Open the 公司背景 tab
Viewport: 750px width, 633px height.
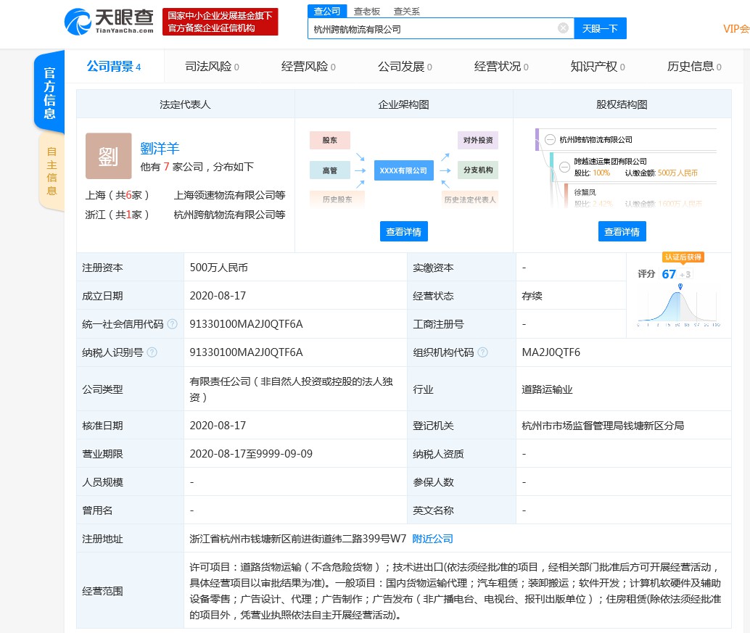pos(114,67)
